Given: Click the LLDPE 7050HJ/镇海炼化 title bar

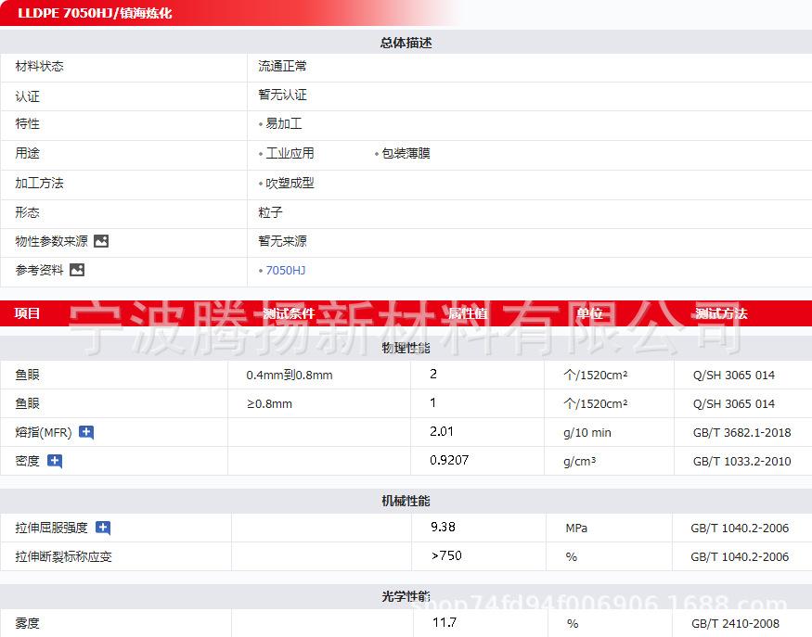Looking at the screenshot, I should [95, 13].
